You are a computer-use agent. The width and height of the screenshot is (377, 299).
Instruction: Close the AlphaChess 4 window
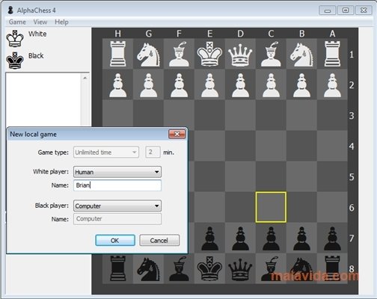364,10
